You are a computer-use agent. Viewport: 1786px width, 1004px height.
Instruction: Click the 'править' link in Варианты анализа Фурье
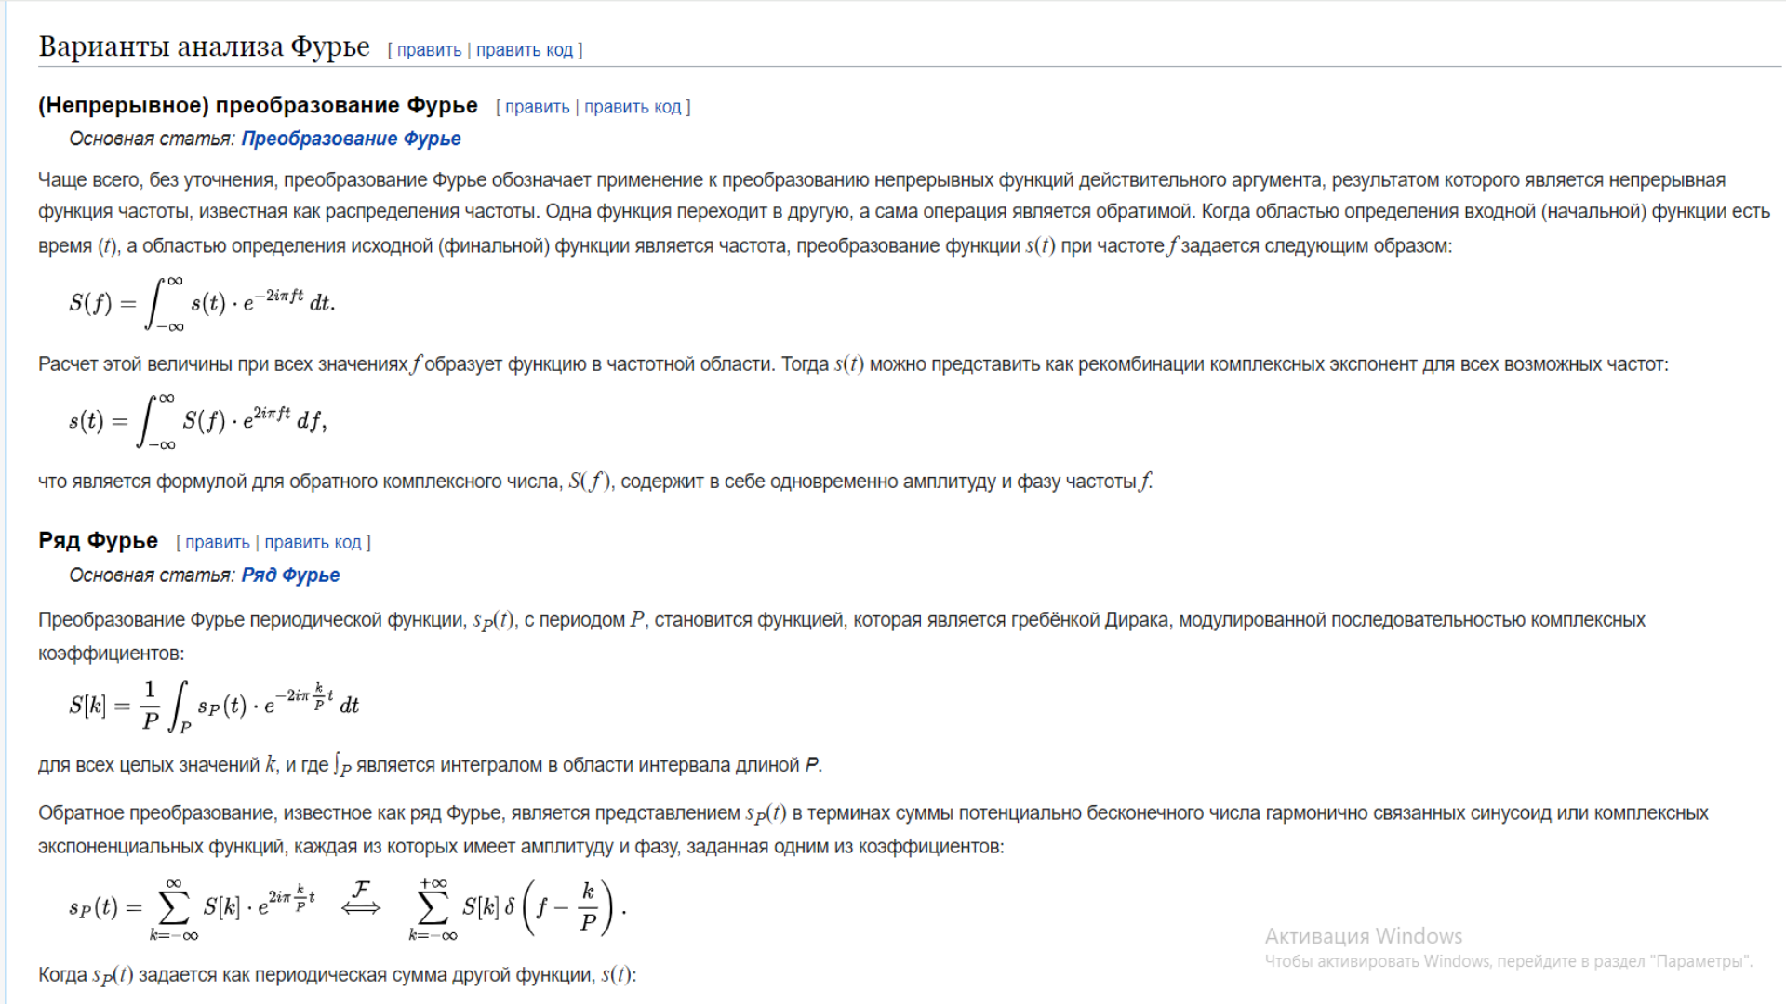point(427,49)
